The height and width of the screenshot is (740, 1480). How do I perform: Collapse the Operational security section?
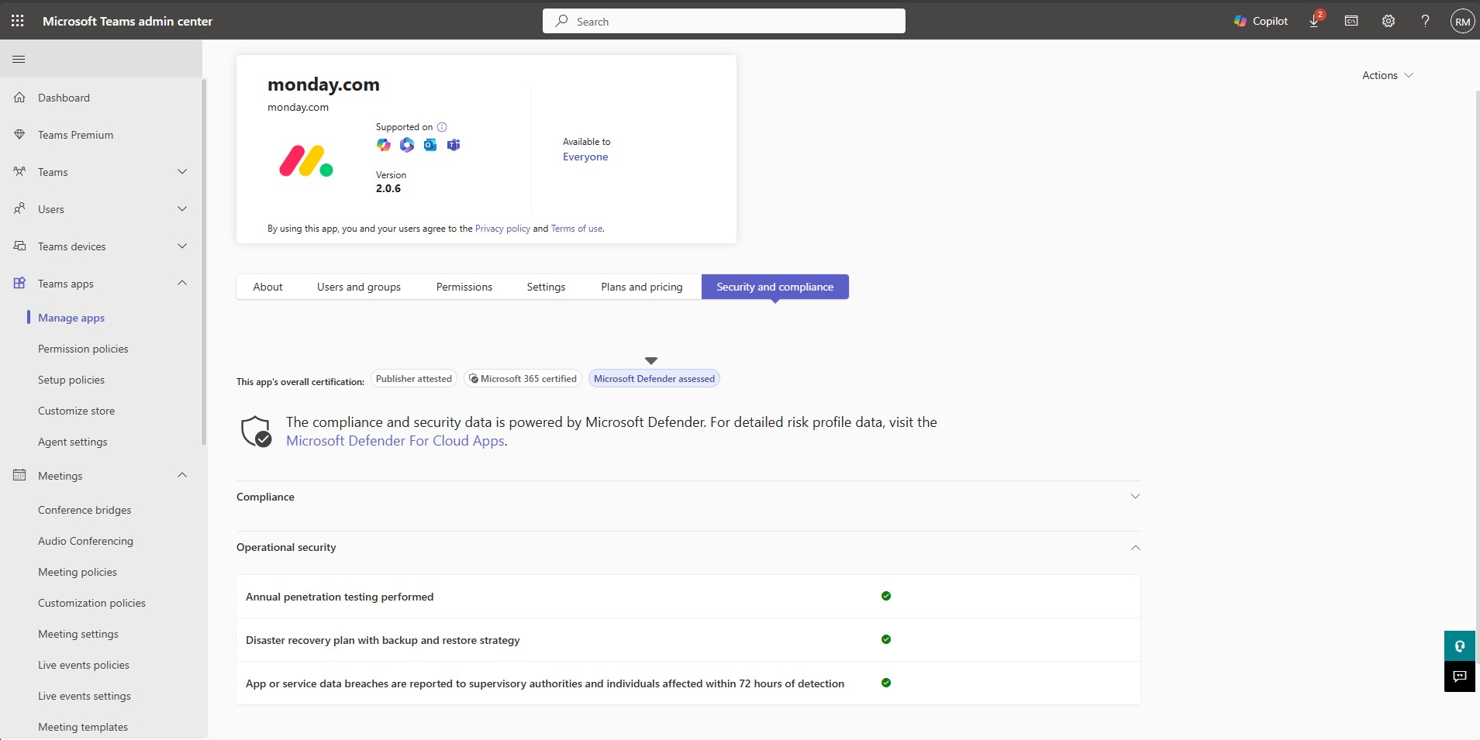(1135, 548)
